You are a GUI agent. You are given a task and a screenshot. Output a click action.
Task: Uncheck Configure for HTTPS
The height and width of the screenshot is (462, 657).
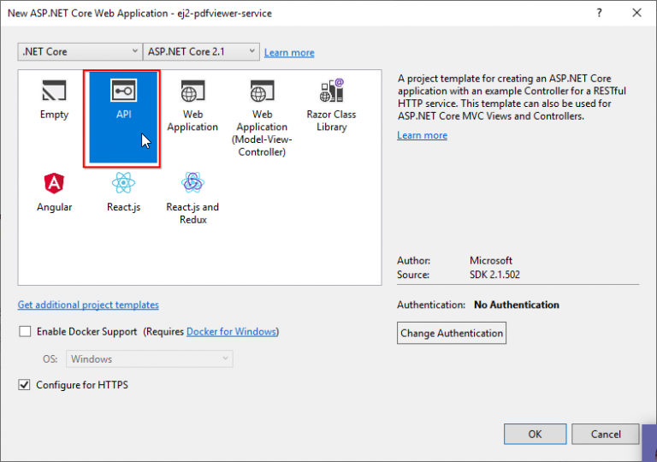[x=25, y=385]
